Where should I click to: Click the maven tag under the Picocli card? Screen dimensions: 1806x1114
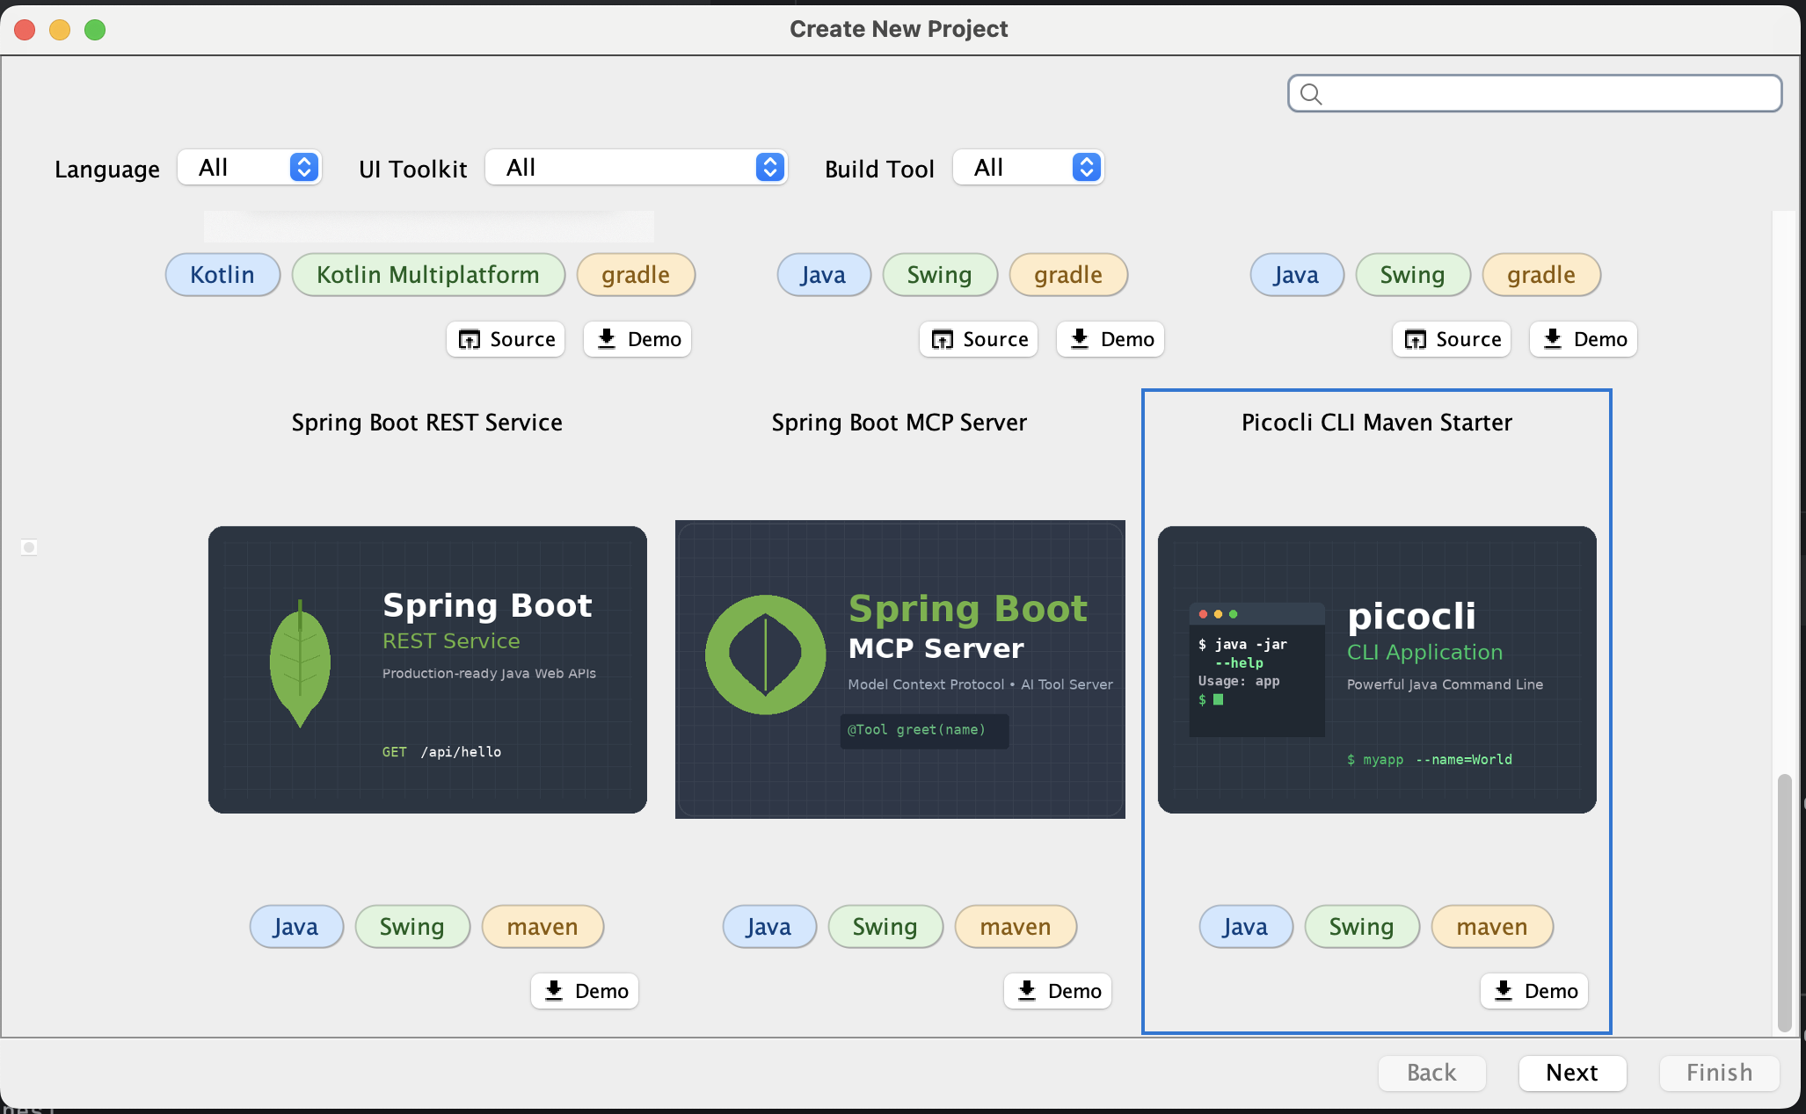pyautogui.click(x=1492, y=927)
